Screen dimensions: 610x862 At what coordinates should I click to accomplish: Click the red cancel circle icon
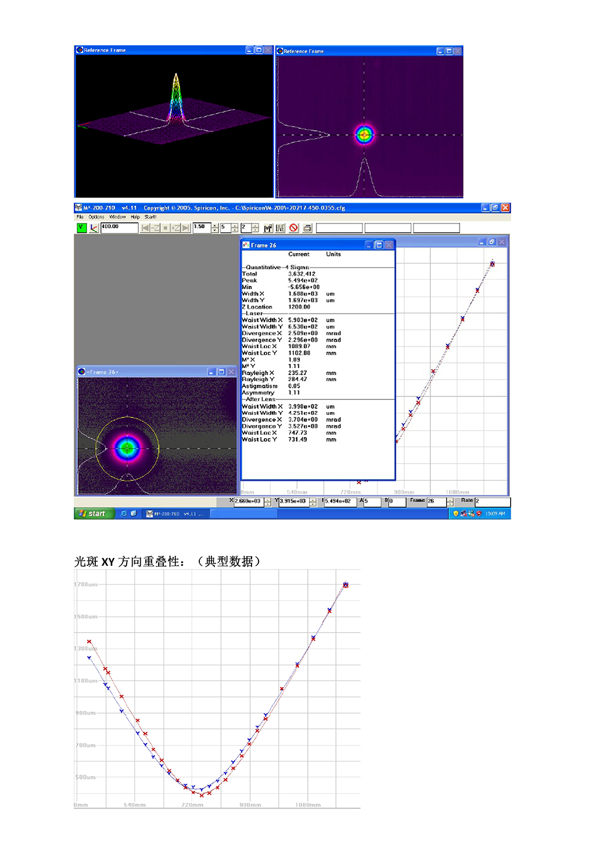[x=294, y=228]
